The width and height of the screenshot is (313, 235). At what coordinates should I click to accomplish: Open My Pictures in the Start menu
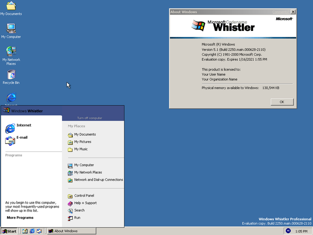coord(83,141)
